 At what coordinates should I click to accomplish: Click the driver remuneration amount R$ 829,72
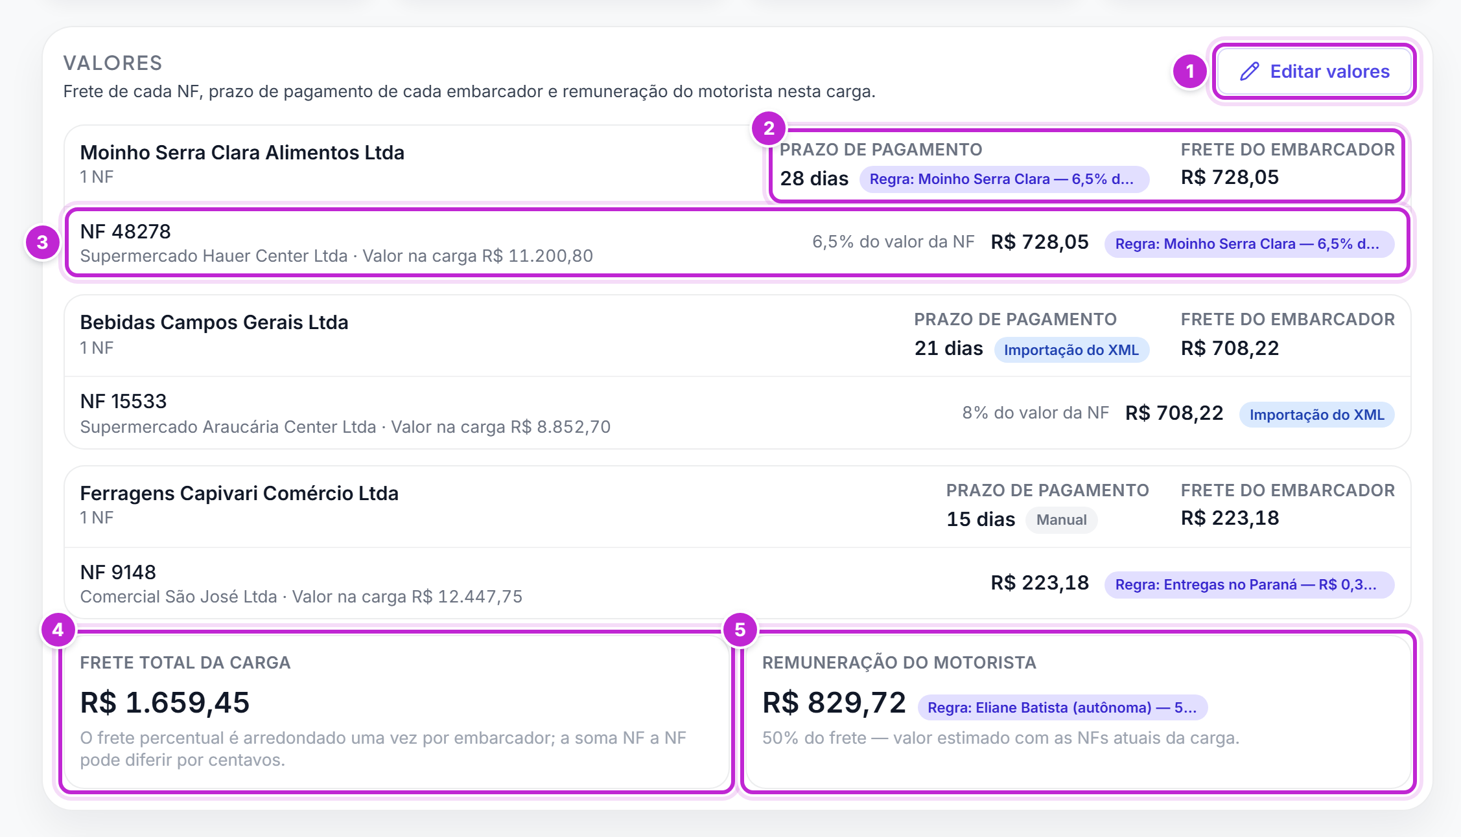pos(834,702)
